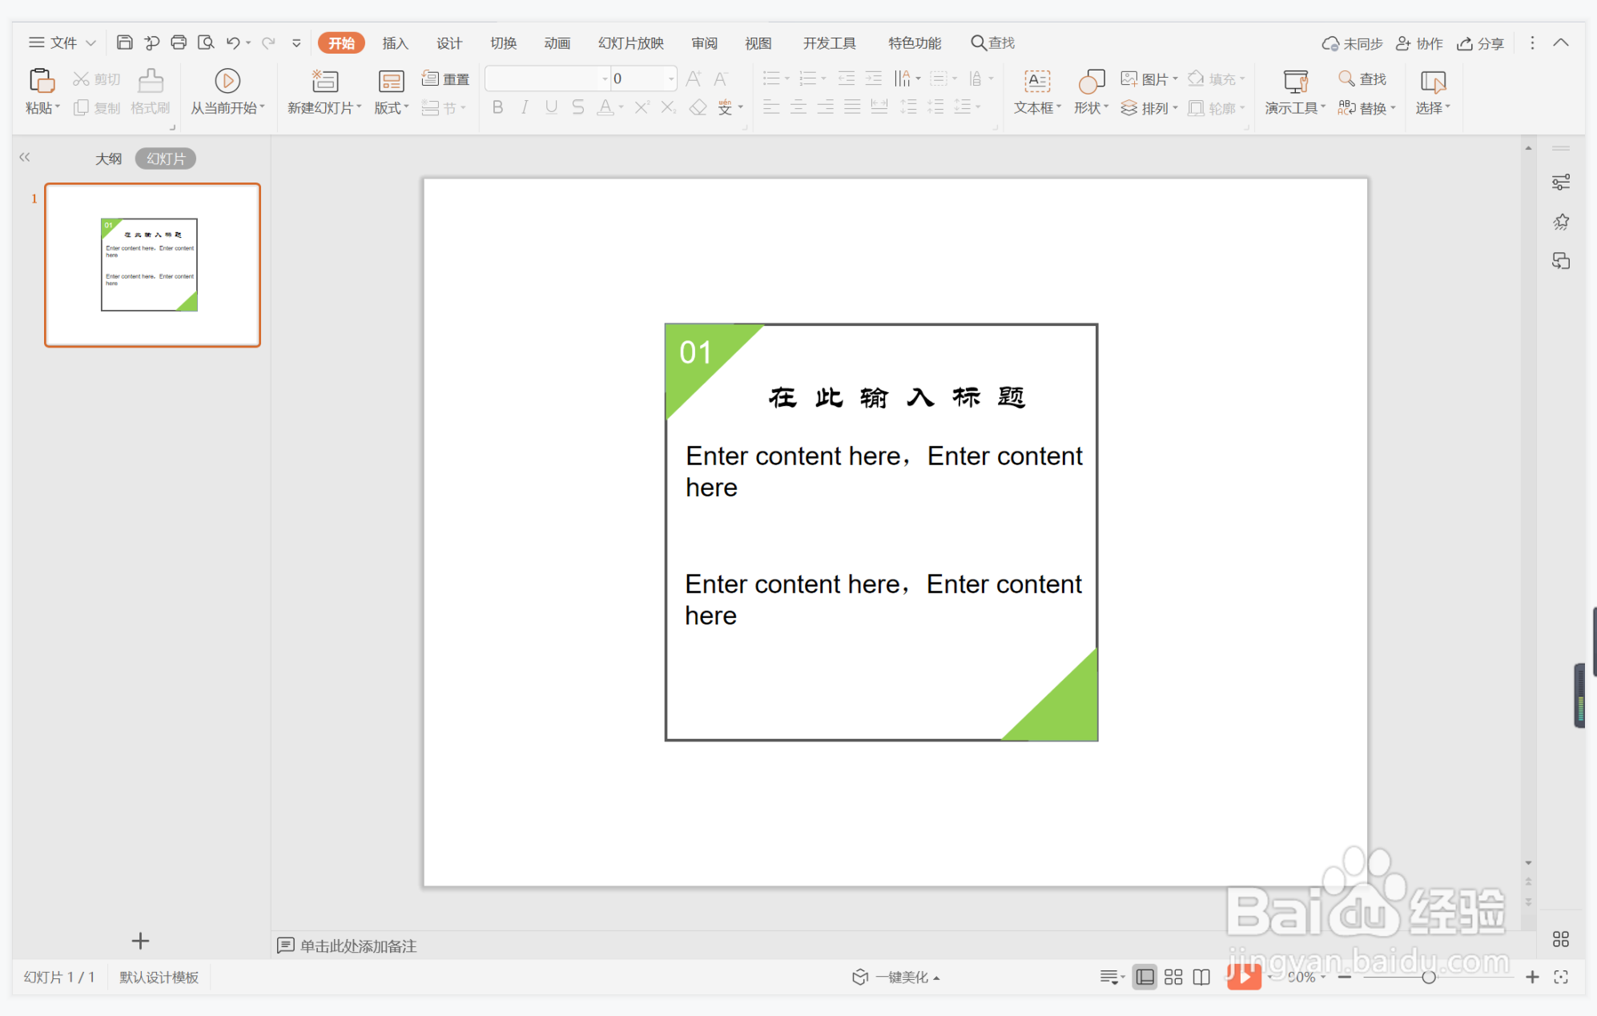Click 单击此处添加备注 notes area

(x=357, y=946)
